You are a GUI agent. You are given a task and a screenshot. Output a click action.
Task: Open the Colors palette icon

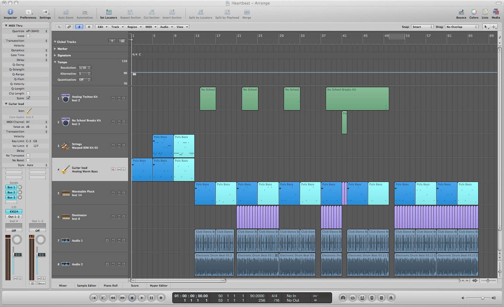pos(473,13)
